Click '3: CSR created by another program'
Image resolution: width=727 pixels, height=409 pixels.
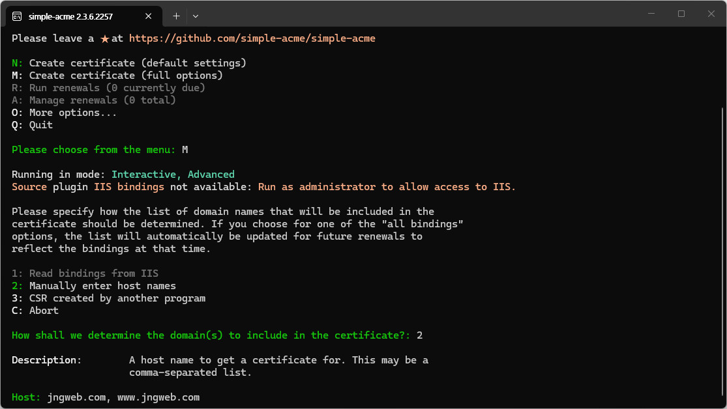pyautogui.click(x=108, y=298)
